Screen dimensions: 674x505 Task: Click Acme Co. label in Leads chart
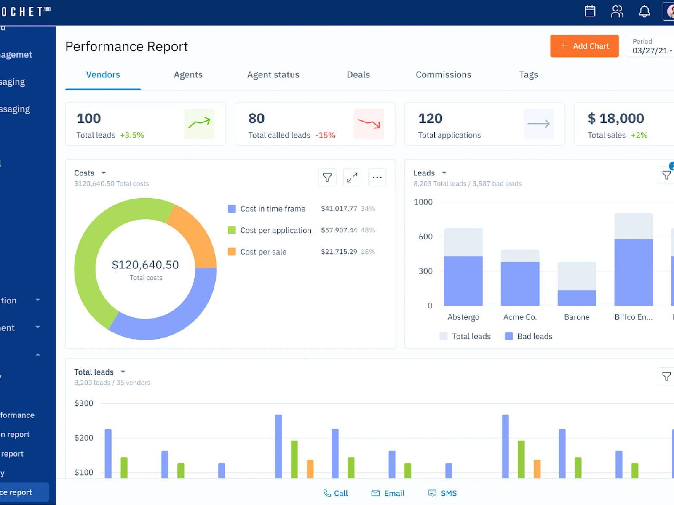tap(520, 317)
